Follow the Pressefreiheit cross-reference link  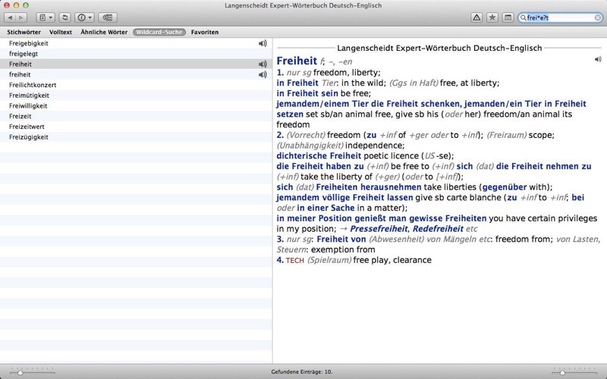tap(379, 229)
